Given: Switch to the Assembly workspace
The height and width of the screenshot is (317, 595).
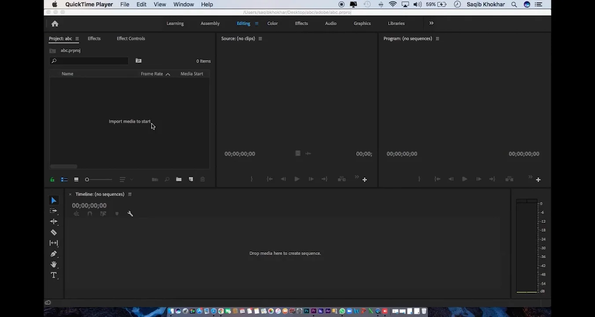Looking at the screenshot, I should coord(210,24).
